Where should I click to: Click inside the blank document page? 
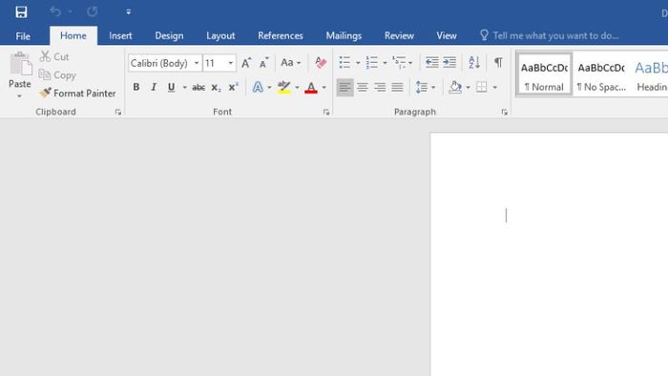tap(549, 255)
